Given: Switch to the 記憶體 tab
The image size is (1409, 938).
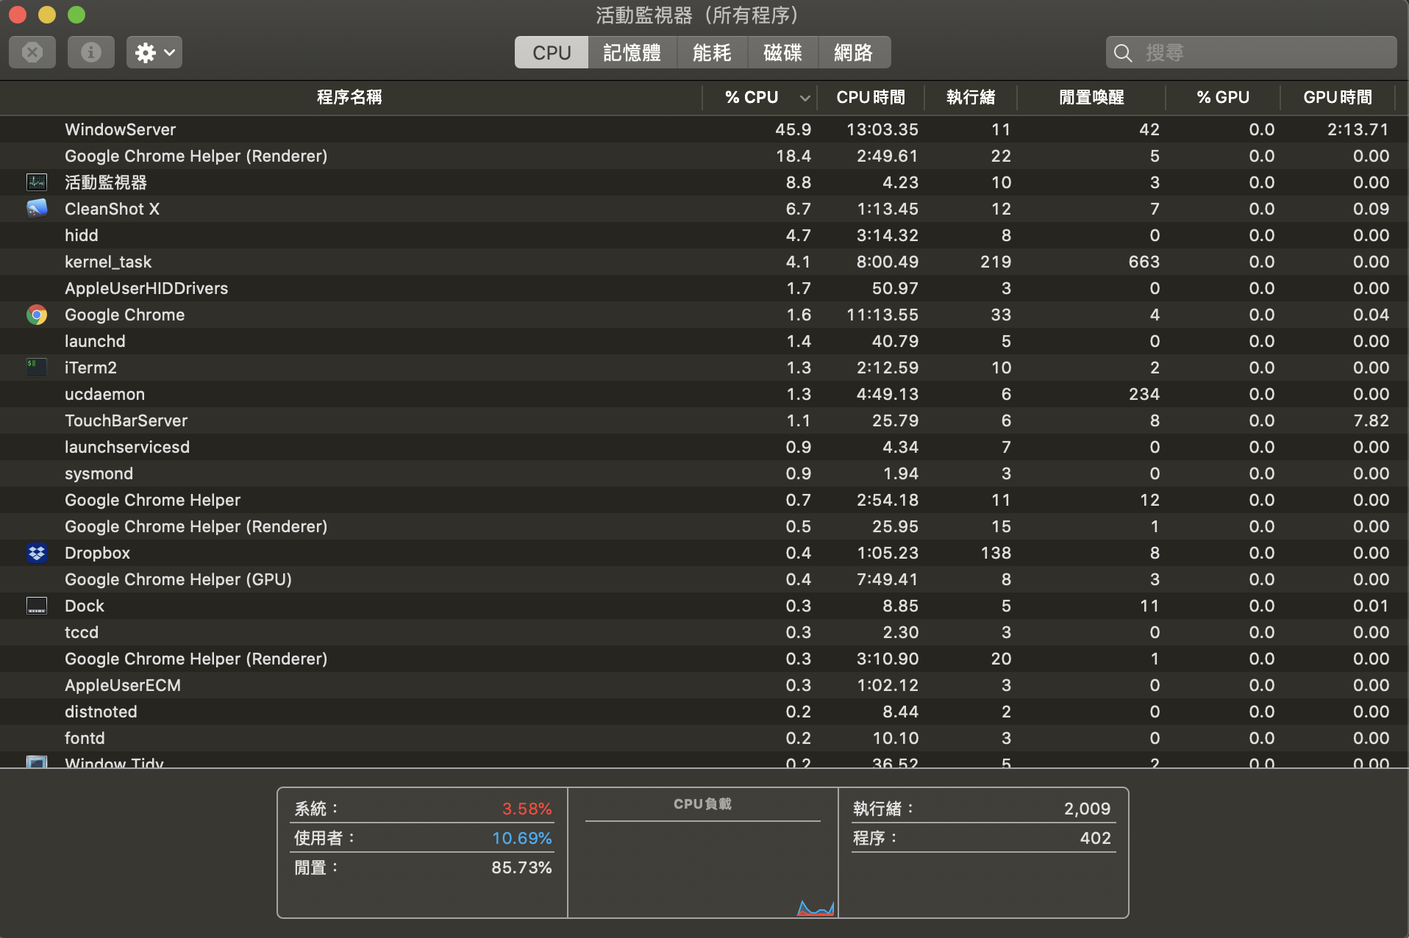Looking at the screenshot, I should click(x=632, y=52).
